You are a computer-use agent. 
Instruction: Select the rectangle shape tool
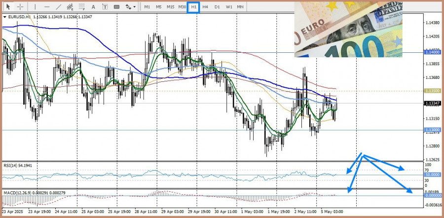tap(116, 7)
